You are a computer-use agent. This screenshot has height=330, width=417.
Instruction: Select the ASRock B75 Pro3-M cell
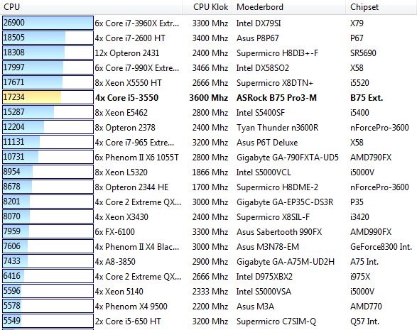pos(276,98)
